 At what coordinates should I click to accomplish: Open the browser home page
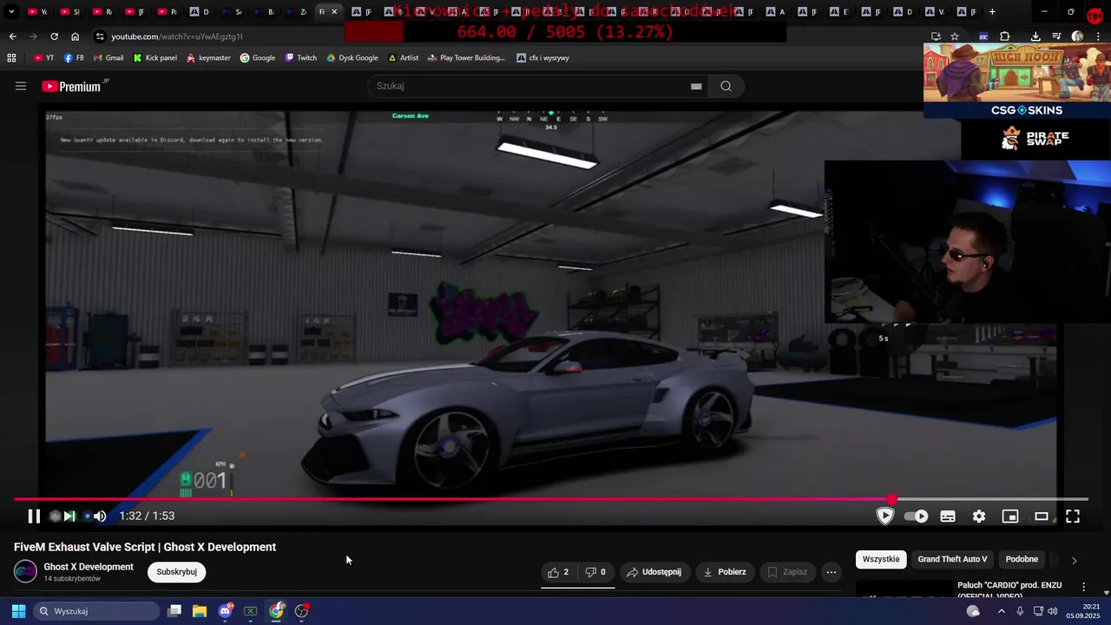[75, 36]
